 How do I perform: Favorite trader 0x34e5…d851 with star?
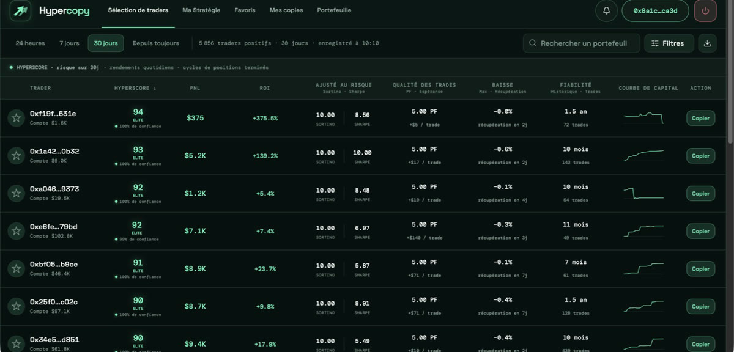pos(17,344)
